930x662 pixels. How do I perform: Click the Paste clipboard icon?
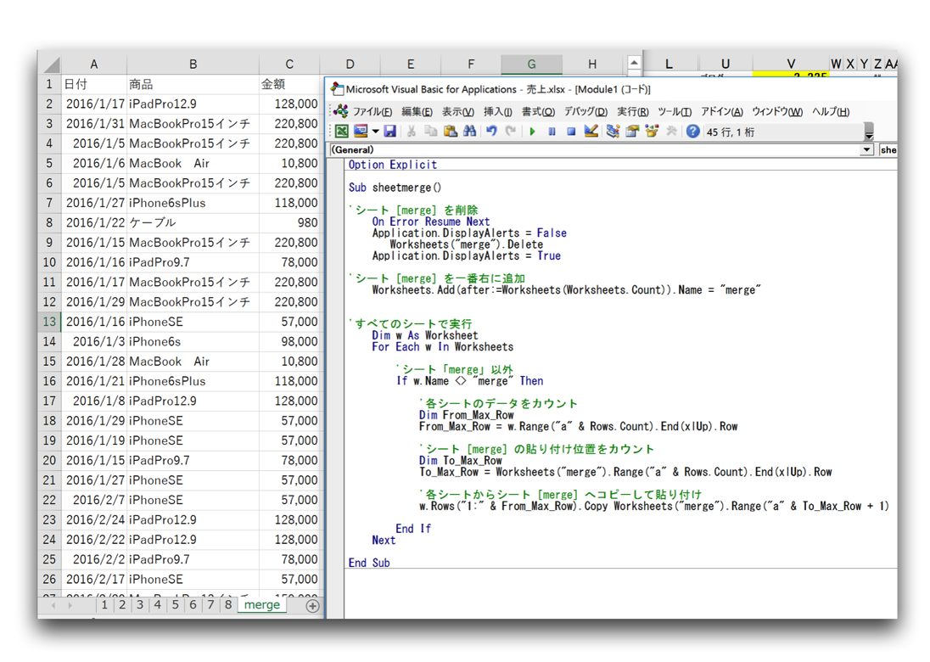click(451, 131)
